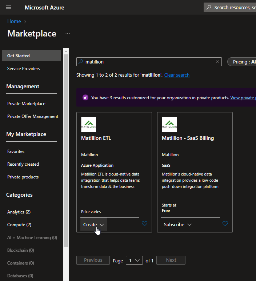Favorite Matillion SaaS Billing with heart icon
256x281 pixels.
click(x=225, y=224)
